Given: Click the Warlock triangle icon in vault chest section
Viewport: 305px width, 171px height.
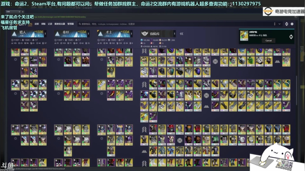Looking at the screenshot, I should 144,152.
